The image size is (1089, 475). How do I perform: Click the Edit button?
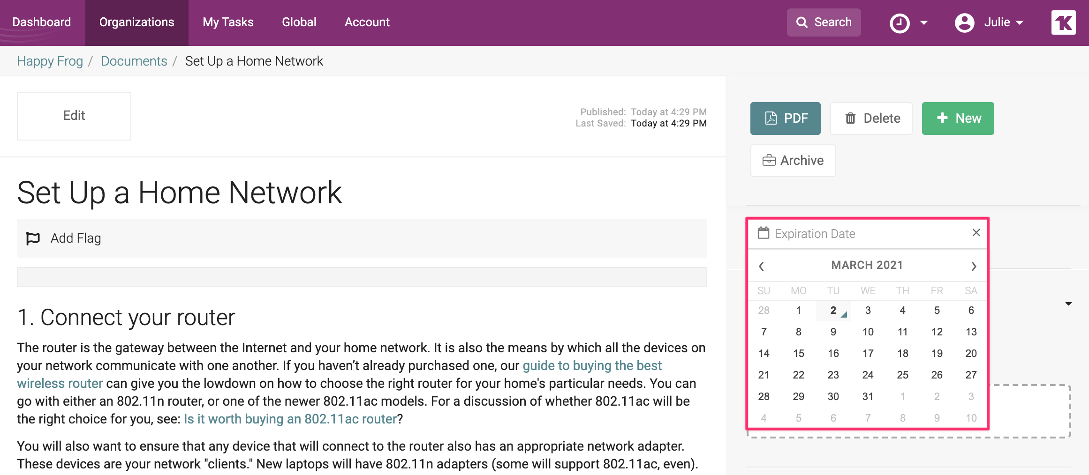[74, 116]
